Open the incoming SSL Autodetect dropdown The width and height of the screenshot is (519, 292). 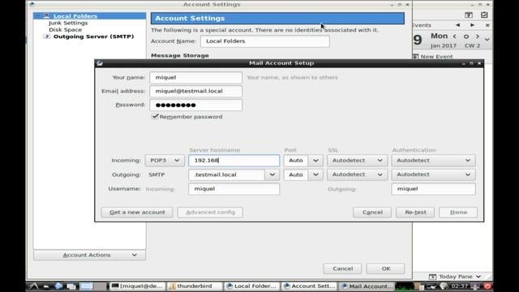coord(357,161)
